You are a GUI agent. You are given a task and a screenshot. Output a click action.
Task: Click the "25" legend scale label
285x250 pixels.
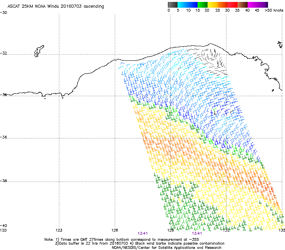(218, 10)
